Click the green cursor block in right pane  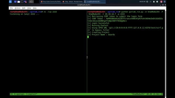[x=88, y=37]
